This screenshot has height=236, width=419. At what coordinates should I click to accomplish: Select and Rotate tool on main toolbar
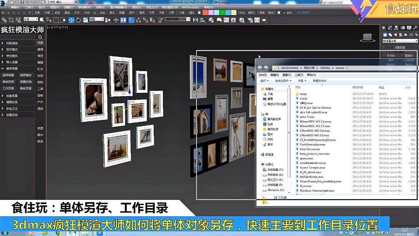tap(79, 19)
